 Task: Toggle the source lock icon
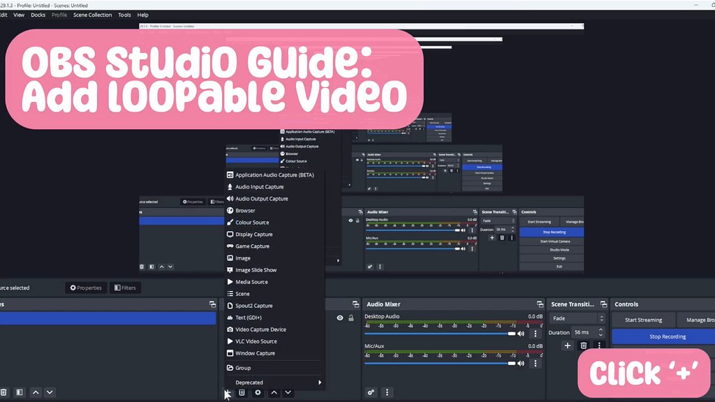[x=351, y=318]
